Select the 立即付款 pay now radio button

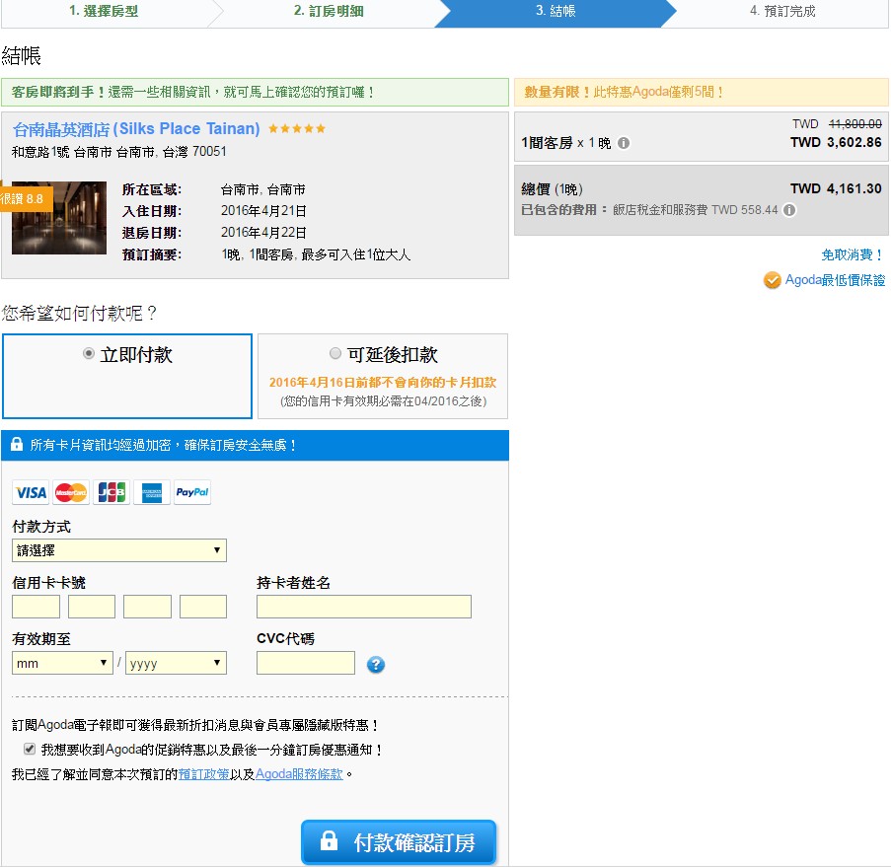point(88,353)
